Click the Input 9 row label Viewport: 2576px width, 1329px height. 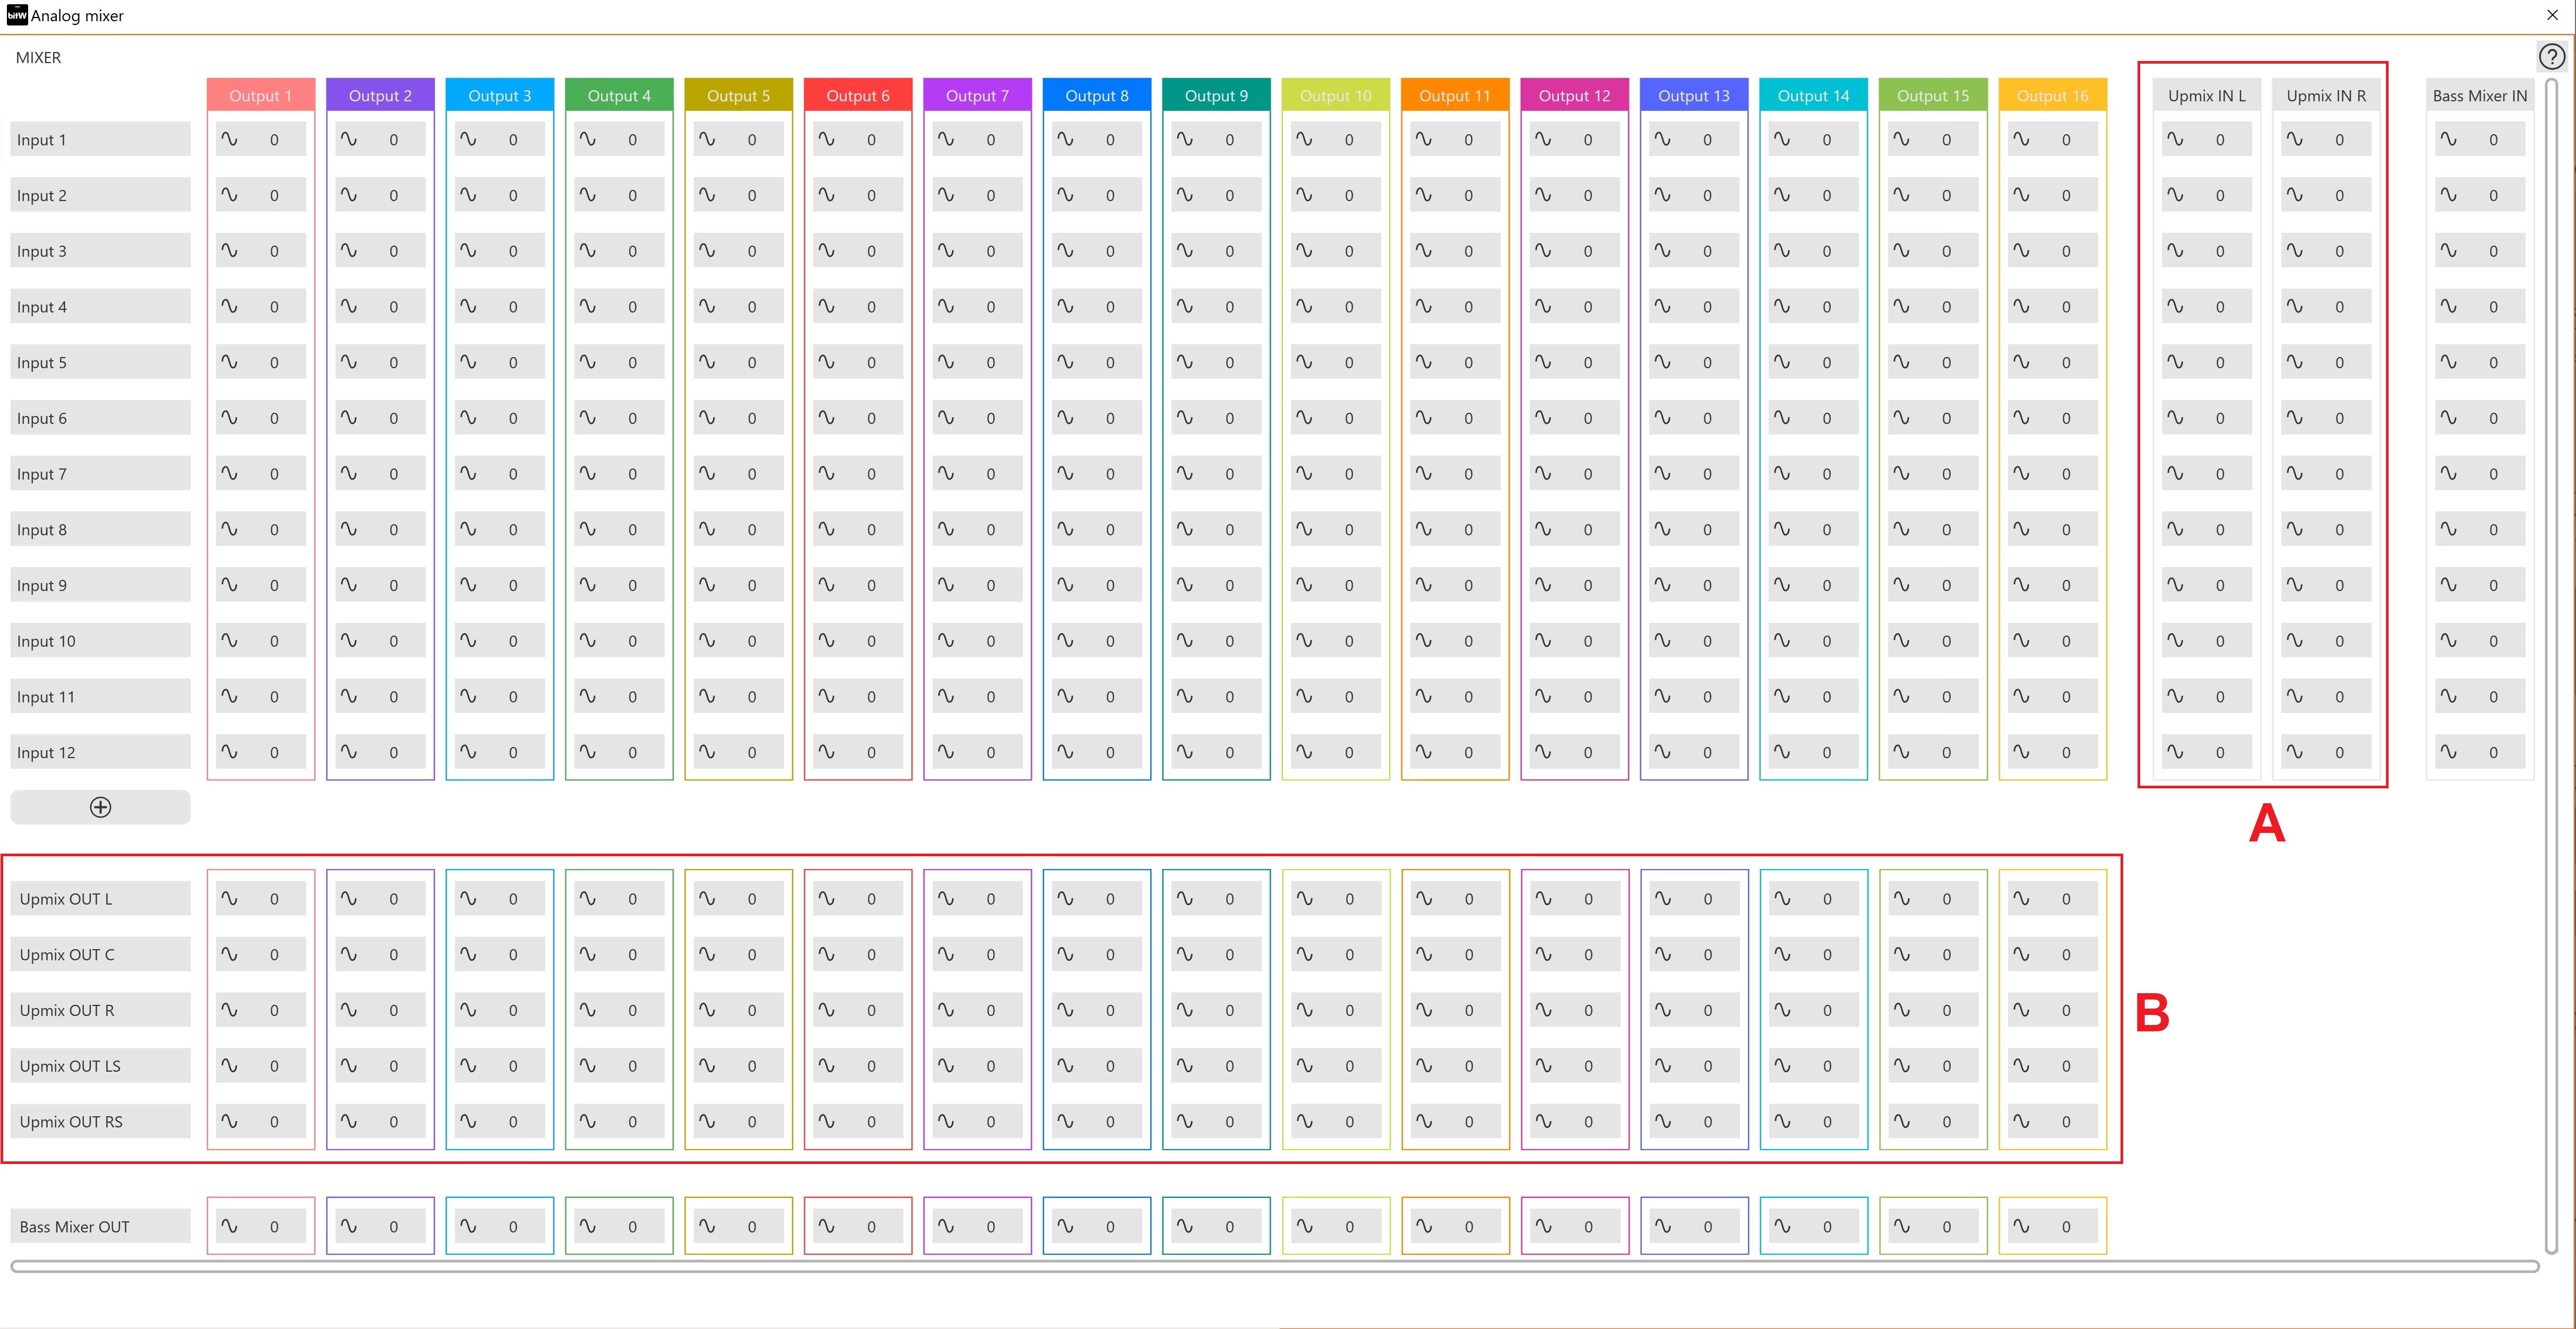(100, 586)
